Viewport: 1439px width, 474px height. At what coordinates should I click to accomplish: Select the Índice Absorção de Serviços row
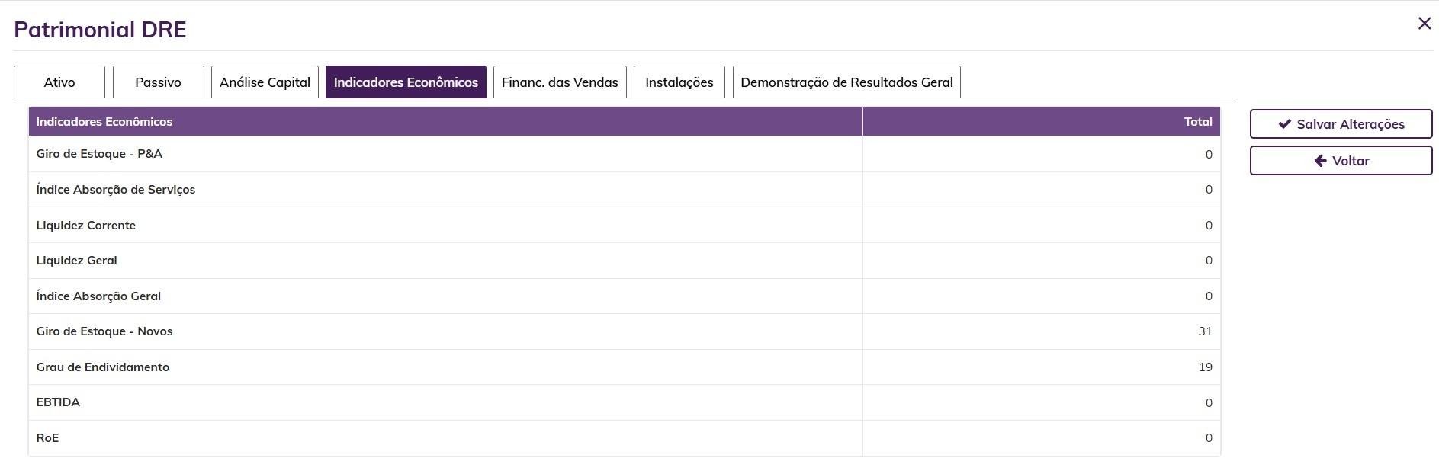pyautogui.click(x=116, y=190)
